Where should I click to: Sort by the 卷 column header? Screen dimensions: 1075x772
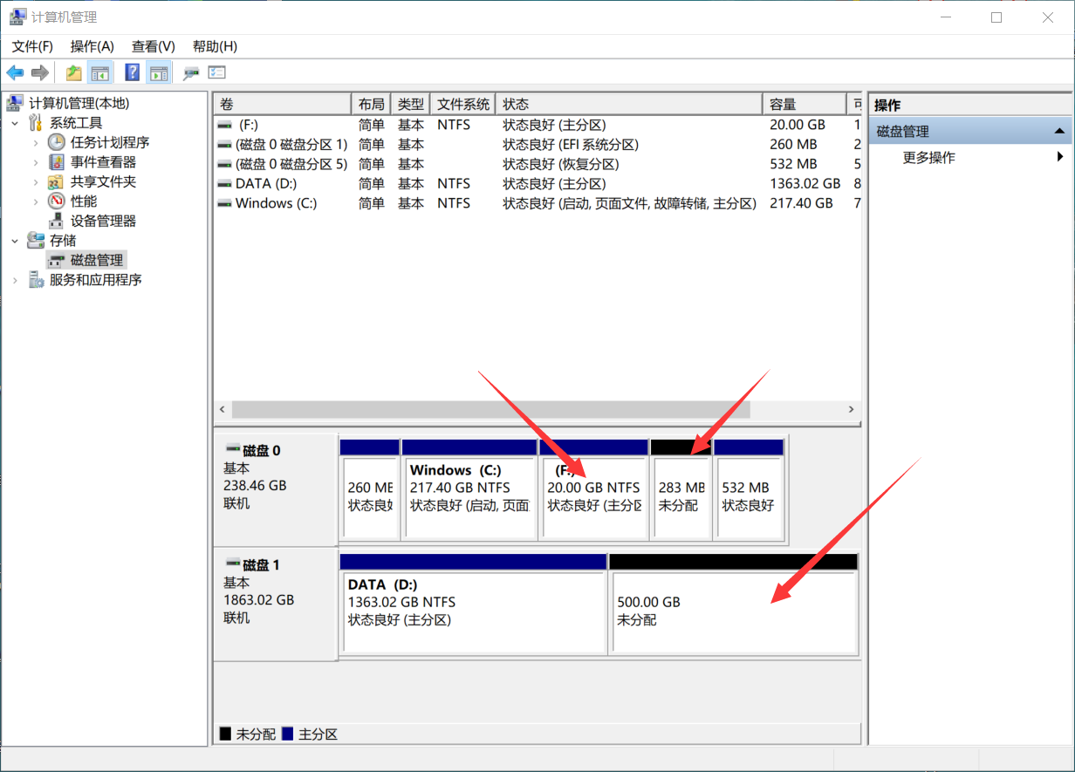coord(283,104)
